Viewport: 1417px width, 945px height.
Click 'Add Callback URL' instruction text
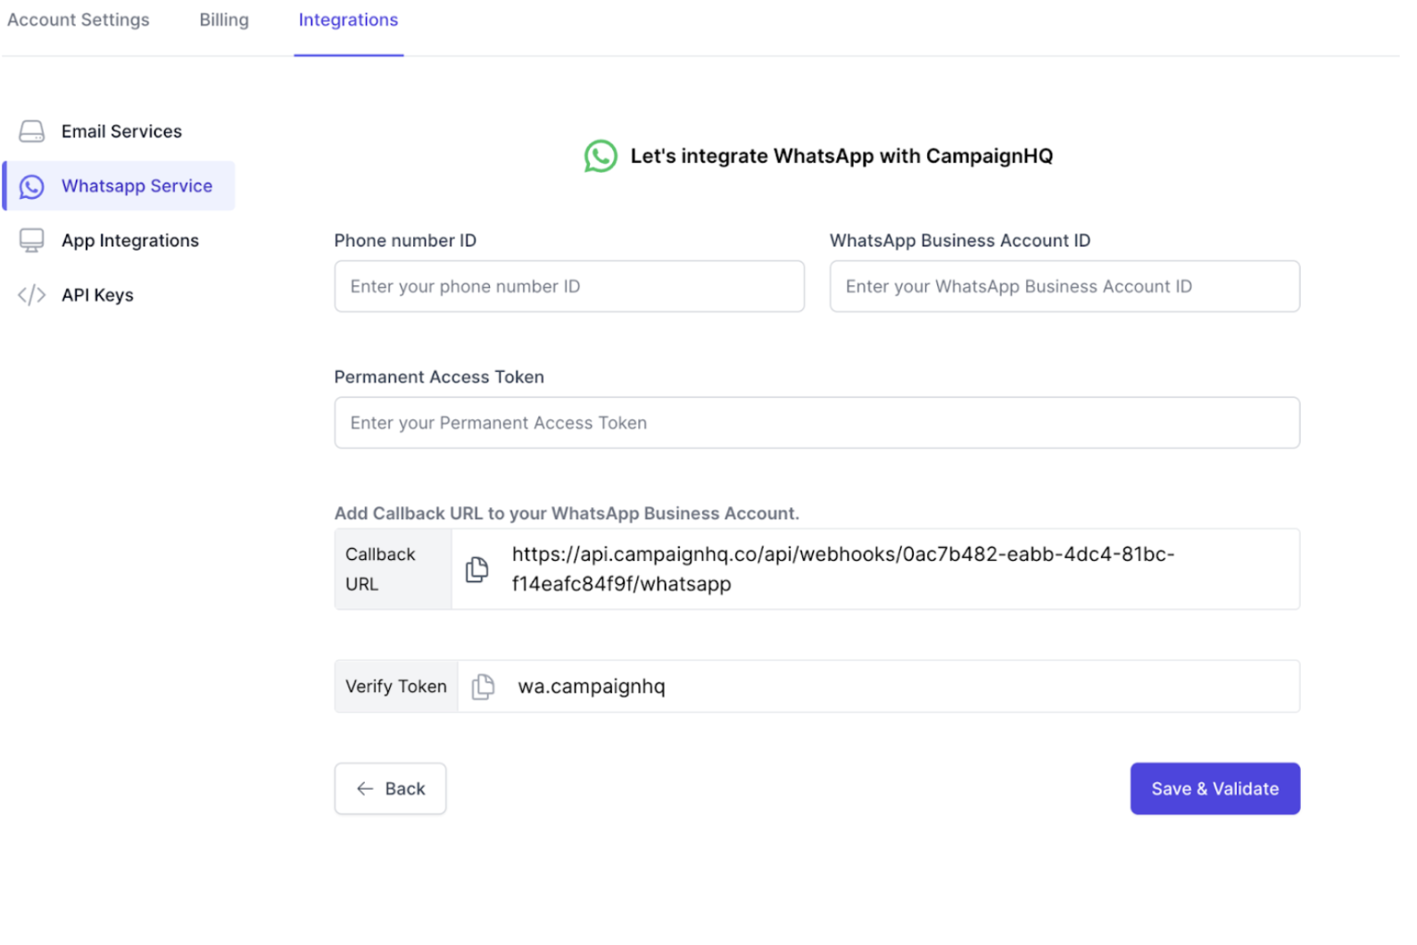[567, 514]
